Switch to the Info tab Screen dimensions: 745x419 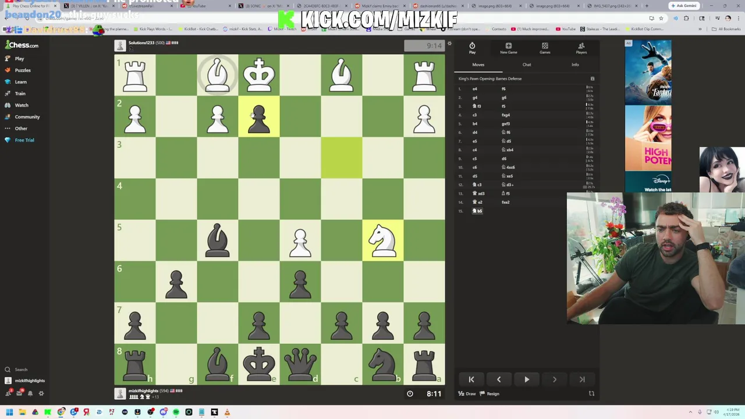pyautogui.click(x=575, y=65)
